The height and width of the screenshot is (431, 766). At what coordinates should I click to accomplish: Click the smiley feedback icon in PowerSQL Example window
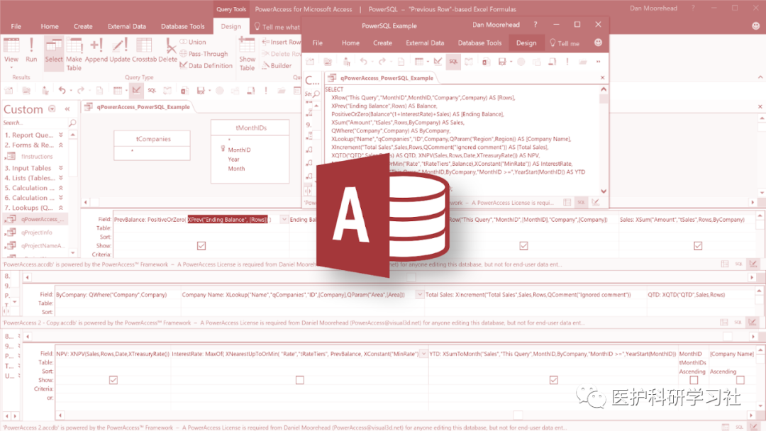598,43
